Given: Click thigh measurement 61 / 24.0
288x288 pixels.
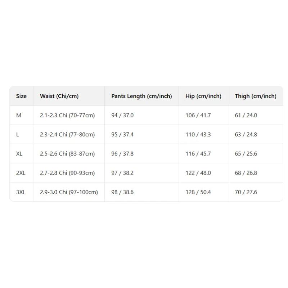Looking at the screenshot, I should [246, 115].
